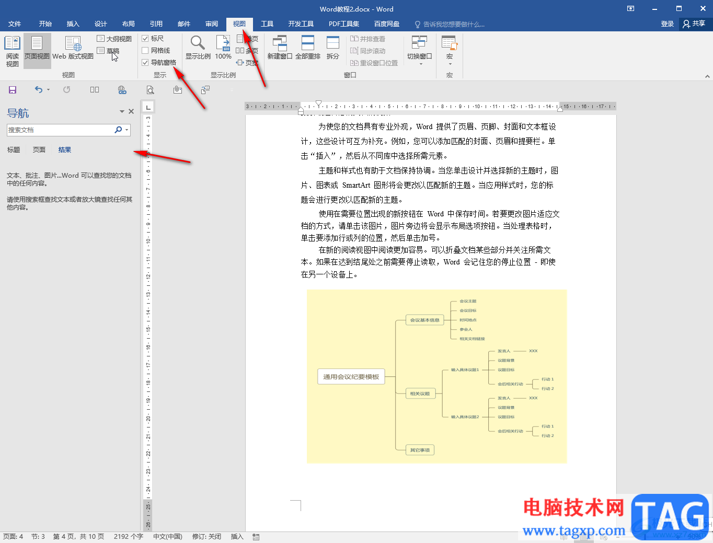Click synchronous scrolling (同步滚动)
The image size is (713, 543).
click(368, 51)
